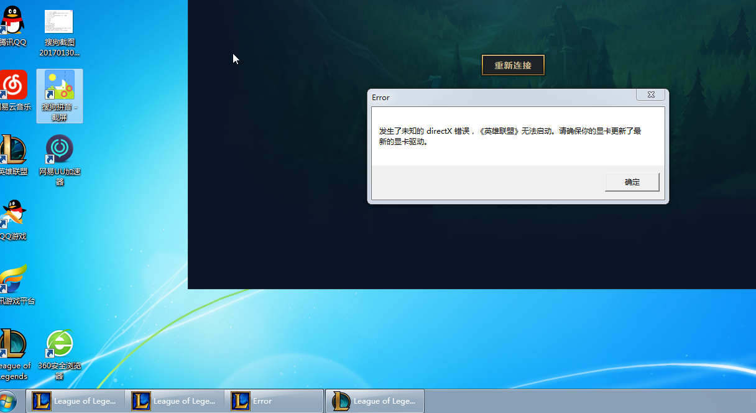The height and width of the screenshot is (413, 756).
Task: Open the 搜狗截图 image file on desktop
Action: [x=59, y=32]
